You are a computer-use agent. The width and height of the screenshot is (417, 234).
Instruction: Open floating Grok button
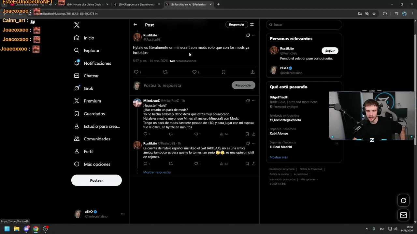403,201
